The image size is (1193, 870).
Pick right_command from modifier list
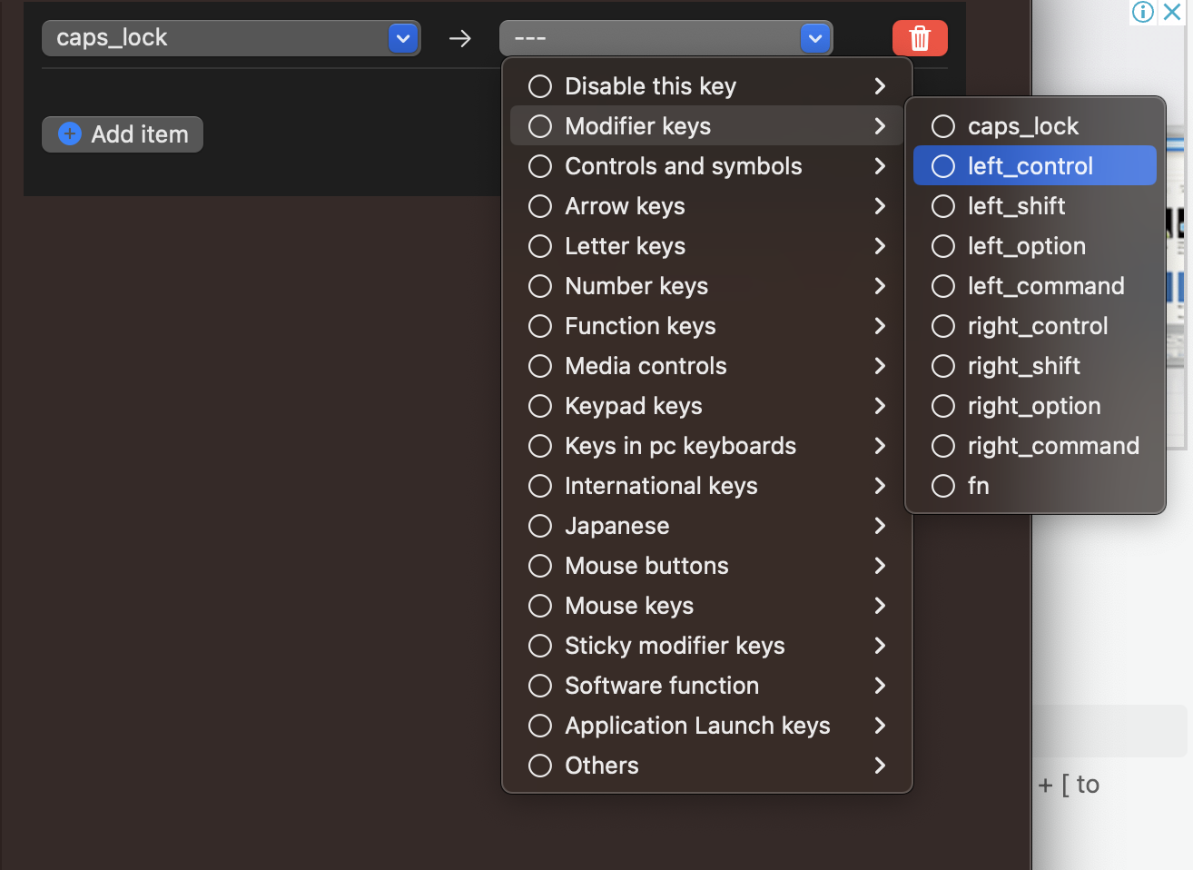pos(1052,446)
